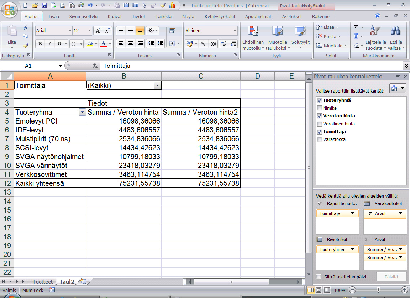Open the number format Yleinen dropdown
Image resolution: width=410 pixels, height=298 pixels.
pyautogui.click(x=235, y=31)
